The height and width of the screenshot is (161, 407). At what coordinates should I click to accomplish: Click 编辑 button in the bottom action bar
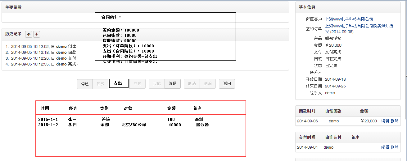173,84
